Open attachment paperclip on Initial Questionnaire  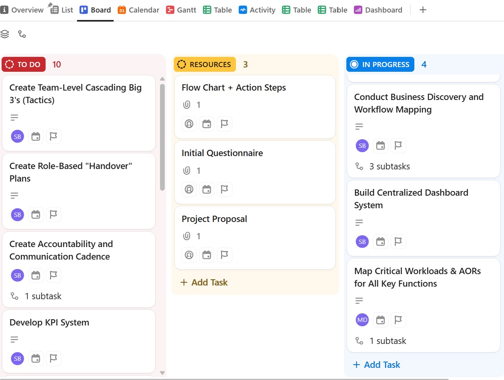186,170
